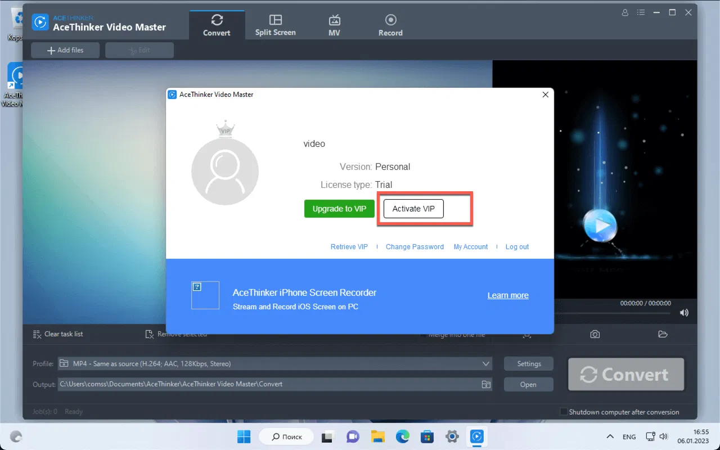720x450 pixels.
Task: Click the taskbar search box
Action: click(x=287, y=436)
